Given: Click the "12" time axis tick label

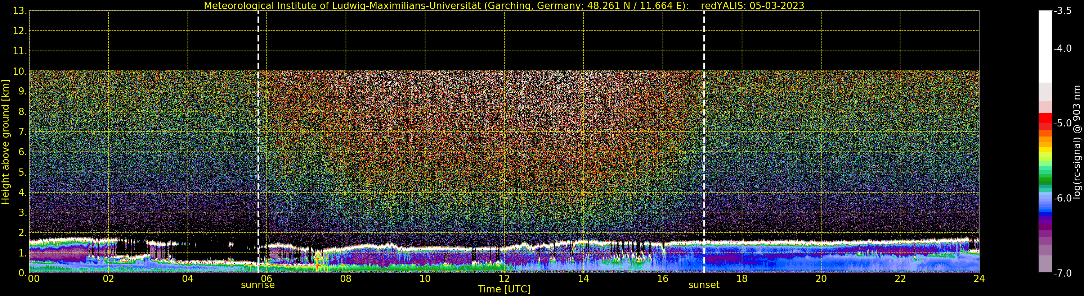Looking at the screenshot, I should 504,279.
